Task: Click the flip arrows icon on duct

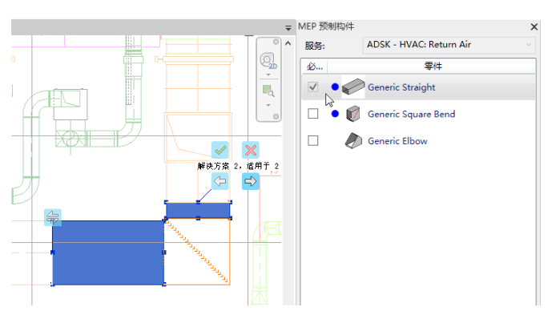Action: click(x=53, y=217)
